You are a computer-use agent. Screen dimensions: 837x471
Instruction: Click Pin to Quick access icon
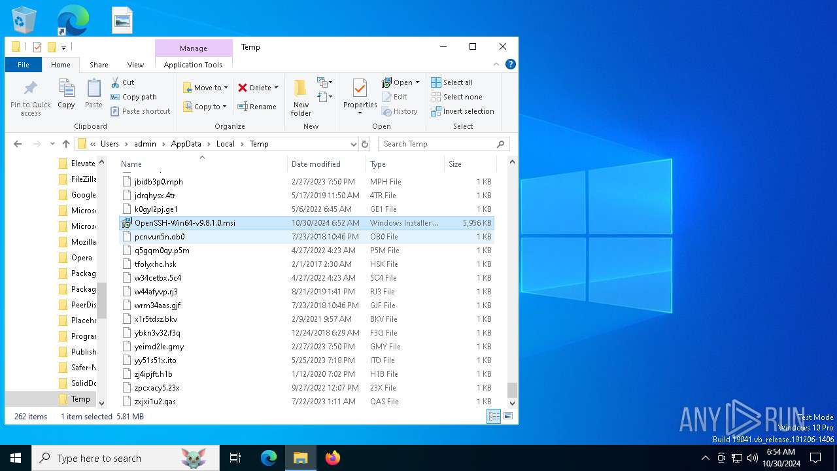(x=31, y=98)
